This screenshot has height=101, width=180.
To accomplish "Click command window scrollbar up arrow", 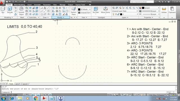I will click(x=176, y=87).
